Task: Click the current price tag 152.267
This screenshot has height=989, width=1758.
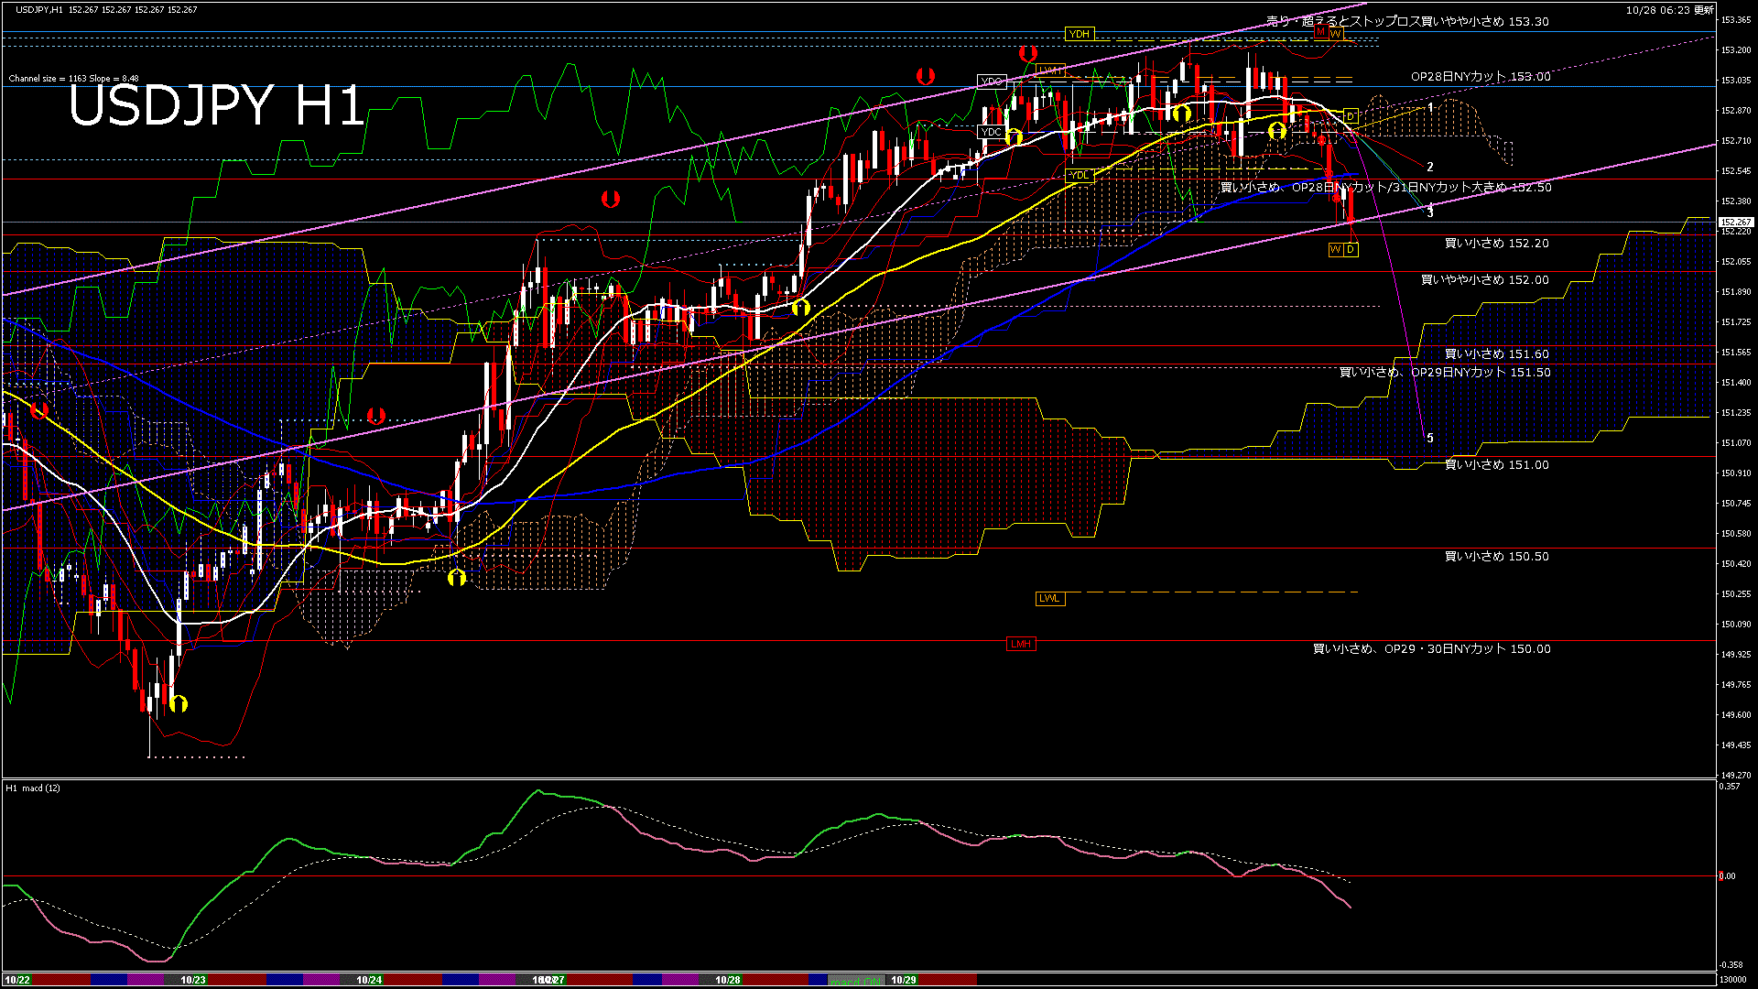Action: coord(1735,222)
